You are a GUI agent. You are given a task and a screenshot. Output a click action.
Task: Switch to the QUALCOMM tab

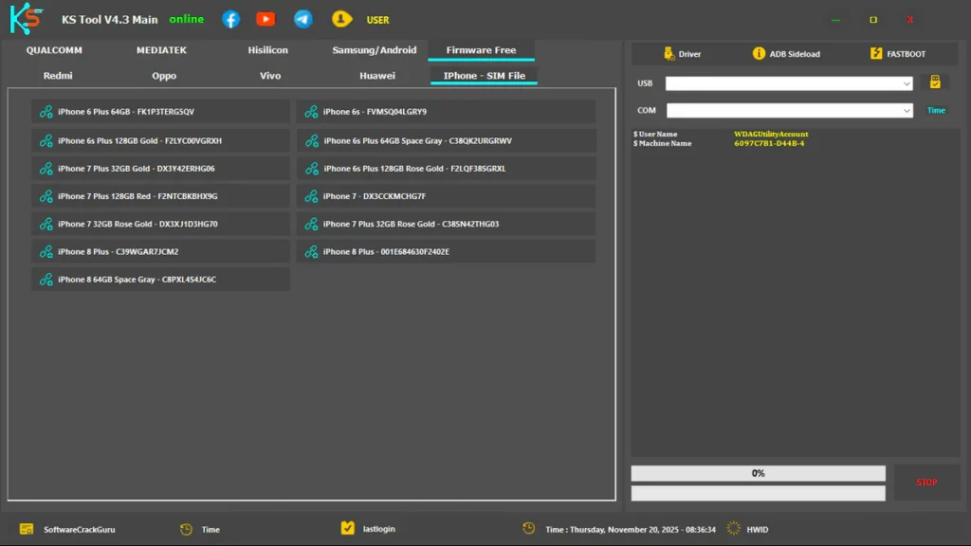pyautogui.click(x=54, y=50)
